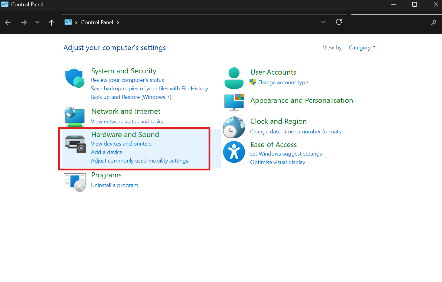Screen dimensions: 442x282
Task: Open User Accounts heading
Action: click(273, 72)
